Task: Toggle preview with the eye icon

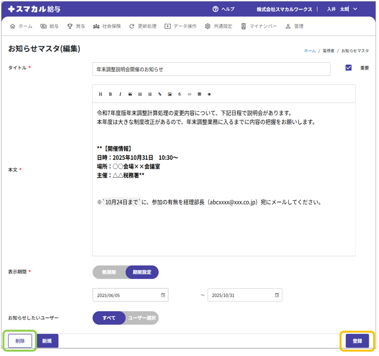Action: click(x=209, y=94)
